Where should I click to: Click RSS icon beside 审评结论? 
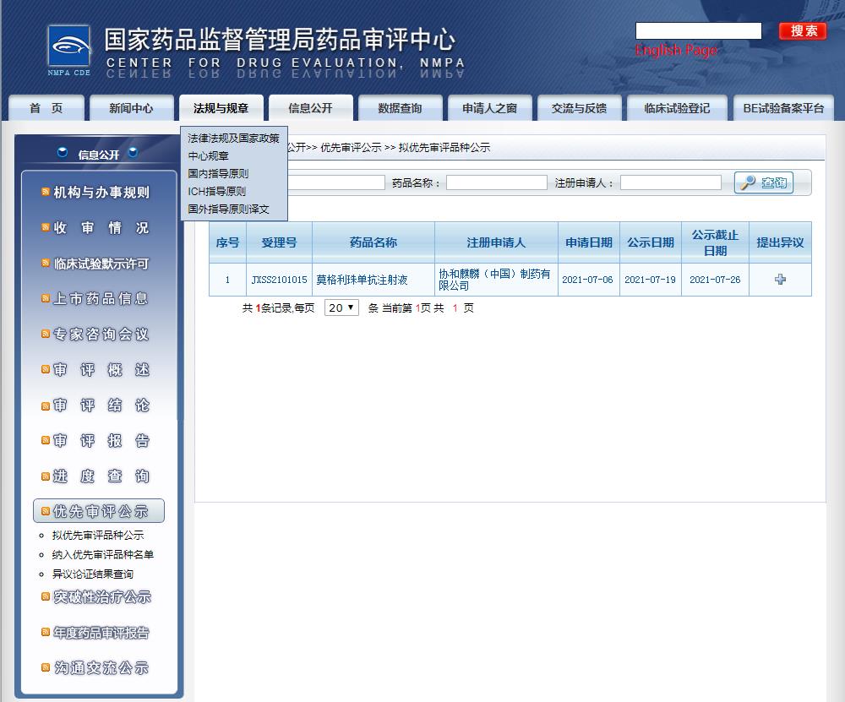tap(46, 405)
